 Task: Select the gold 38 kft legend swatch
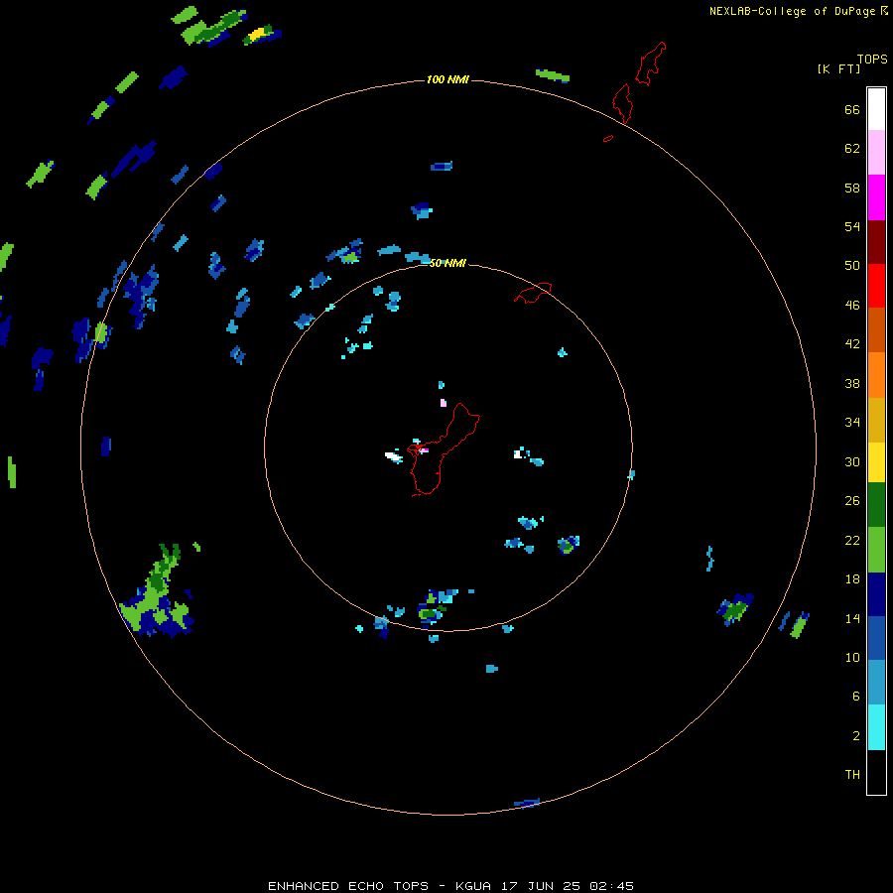(x=876, y=420)
